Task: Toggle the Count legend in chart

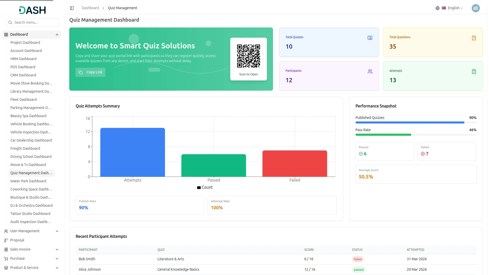Action: pos(205,187)
